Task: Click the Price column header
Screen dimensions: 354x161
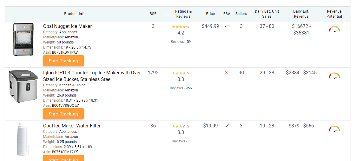Action: (210, 14)
